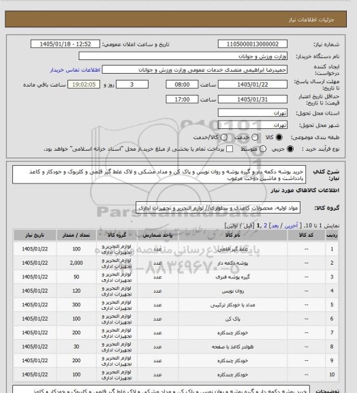357x393 pixels.
Task: Click the row number 10 cell
Action: tap(332, 375)
